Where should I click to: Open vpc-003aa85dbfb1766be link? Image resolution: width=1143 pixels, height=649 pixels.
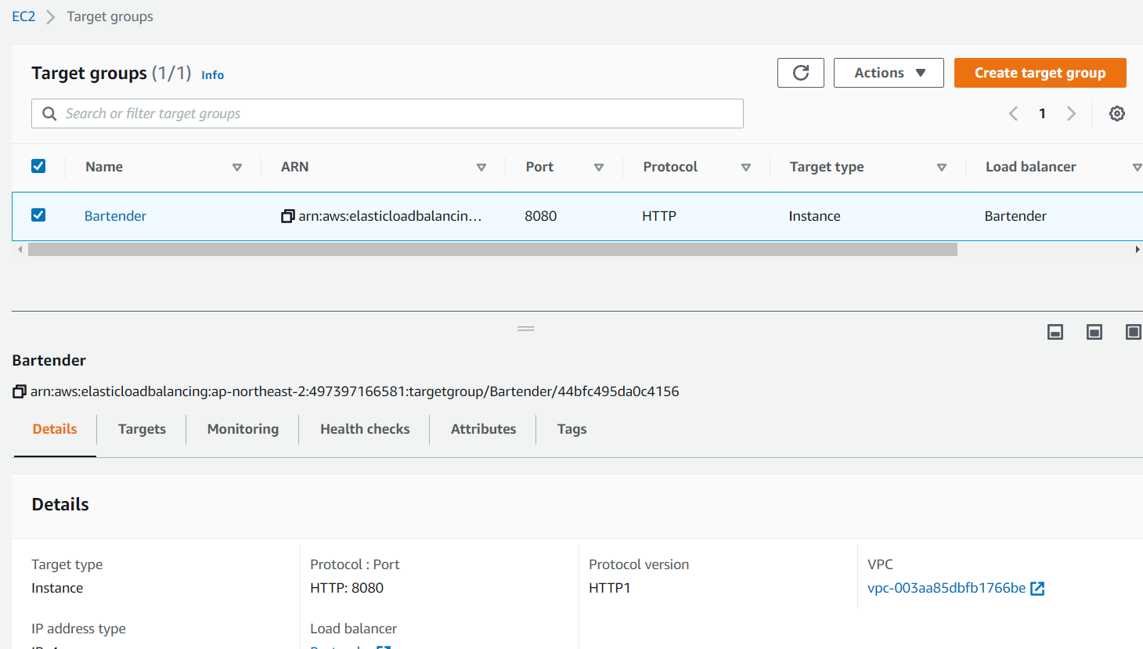(947, 588)
